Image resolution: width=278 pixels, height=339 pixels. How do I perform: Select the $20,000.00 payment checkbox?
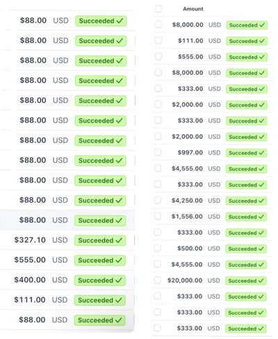pyautogui.click(x=158, y=280)
